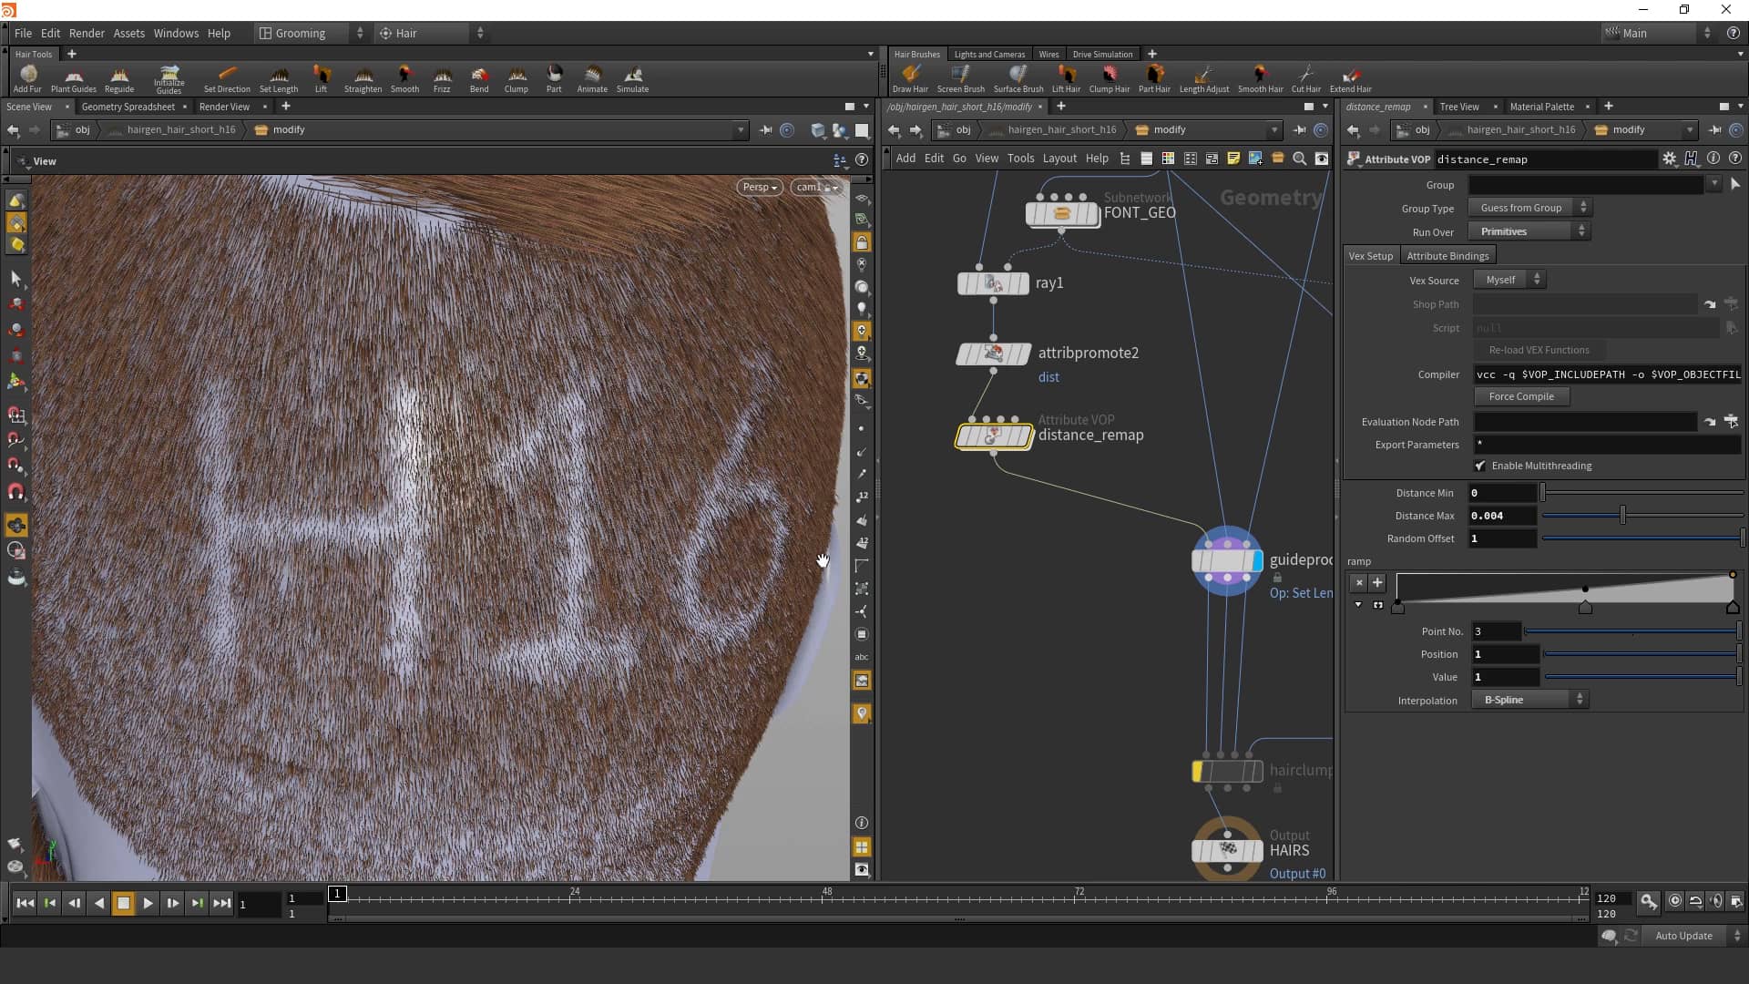The image size is (1749, 984).
Task: Open the Persp viewport camera menu
Action: click(759, 187)
